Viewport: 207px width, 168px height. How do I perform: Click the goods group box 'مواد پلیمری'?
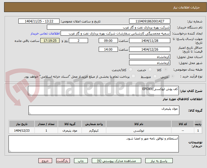(104, 110)
